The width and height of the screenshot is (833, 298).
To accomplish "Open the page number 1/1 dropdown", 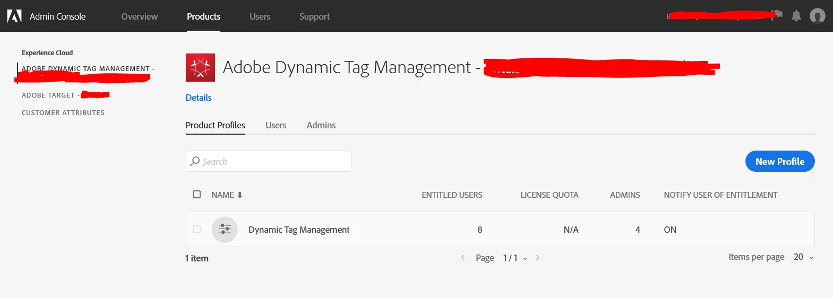I will pyautogui.click(x=515, y=258).
